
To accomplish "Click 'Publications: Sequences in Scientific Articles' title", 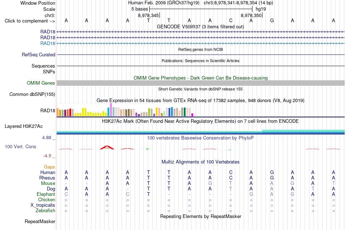I will point(200,61).
